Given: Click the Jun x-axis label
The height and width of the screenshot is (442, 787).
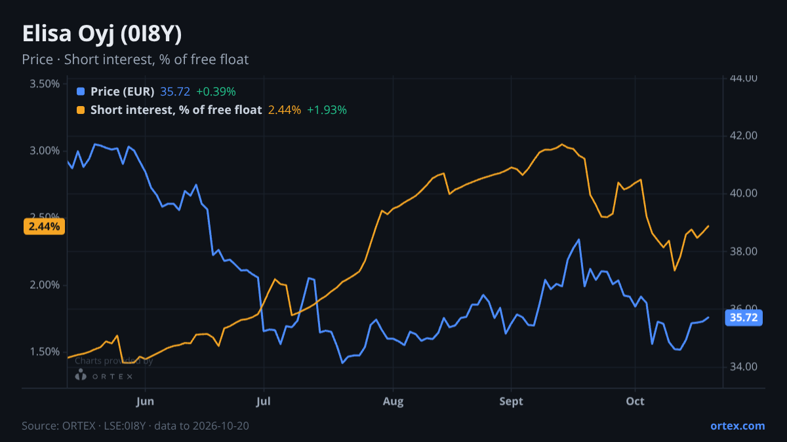Looking at the screenshot, I should click(146, 401).
